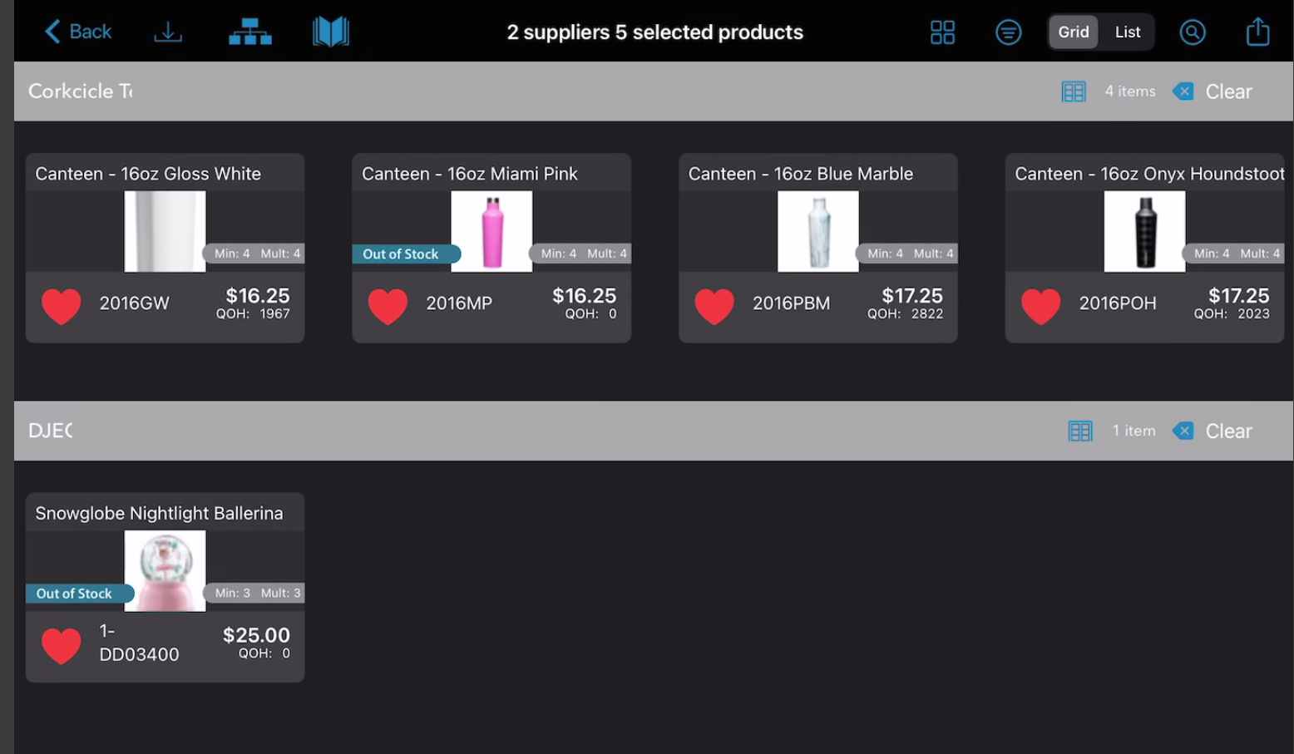
Task: Tap the share icon
Action: point(1257,32)
